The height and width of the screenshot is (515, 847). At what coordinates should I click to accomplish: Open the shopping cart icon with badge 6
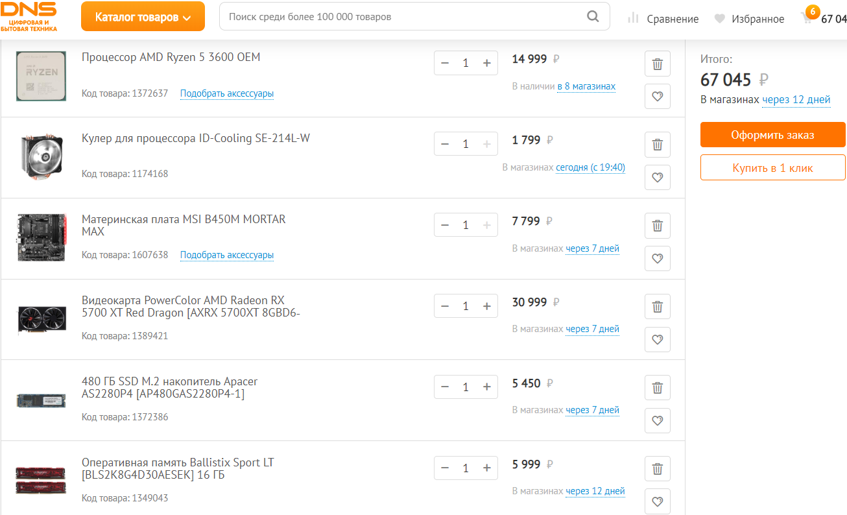click(x=808, y=16)
